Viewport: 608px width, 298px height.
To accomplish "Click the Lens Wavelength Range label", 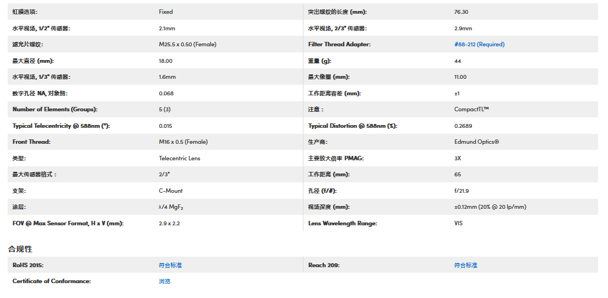I will coord(343,223).
